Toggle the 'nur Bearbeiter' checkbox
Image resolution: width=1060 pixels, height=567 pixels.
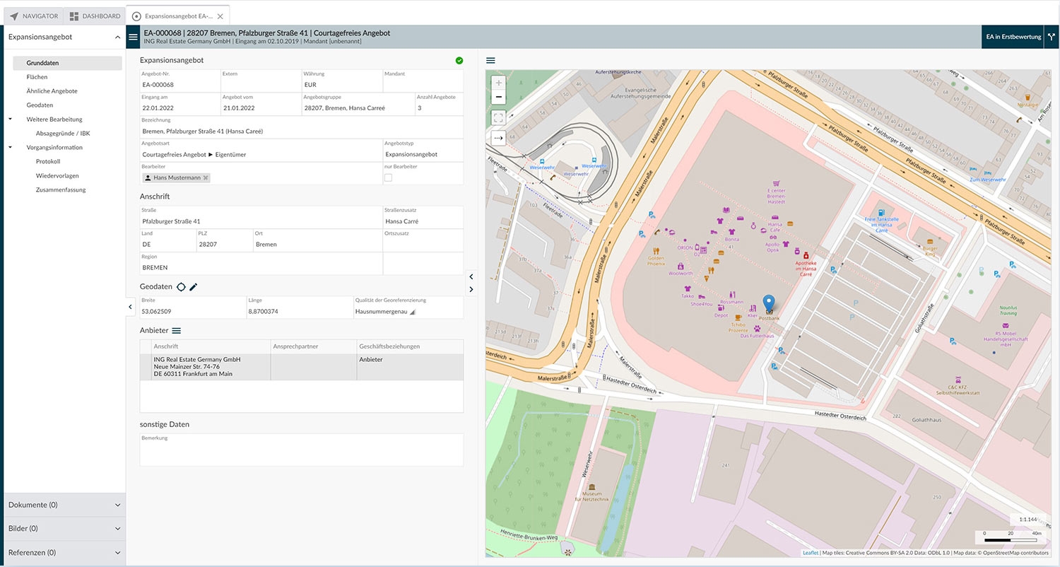[388, 177]
